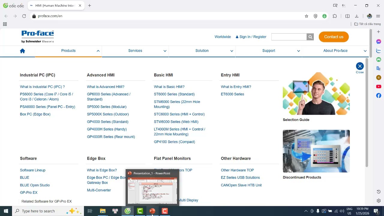Open CANOpen Slave HTB Unit link

point(241,185)
